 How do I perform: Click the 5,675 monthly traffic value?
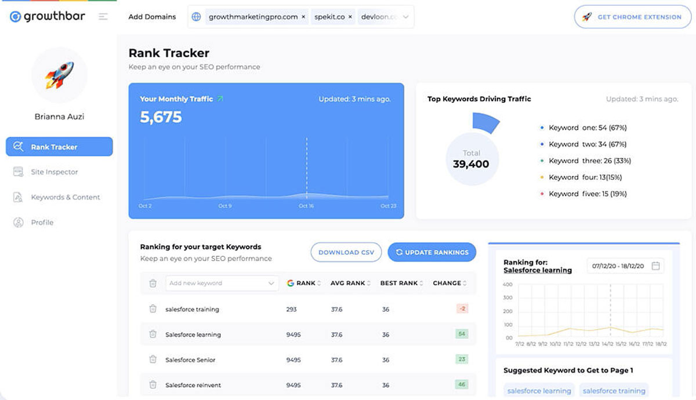(x=161, y=117)
